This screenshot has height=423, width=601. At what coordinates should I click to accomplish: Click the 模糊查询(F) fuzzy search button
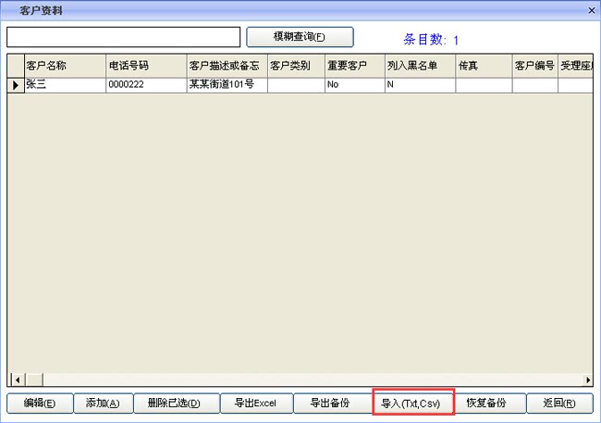[x=300, y=37]
